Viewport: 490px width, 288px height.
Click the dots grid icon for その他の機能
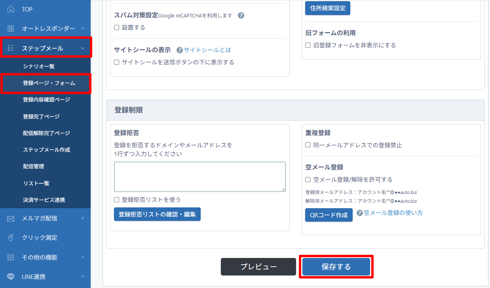click(11, 257)
